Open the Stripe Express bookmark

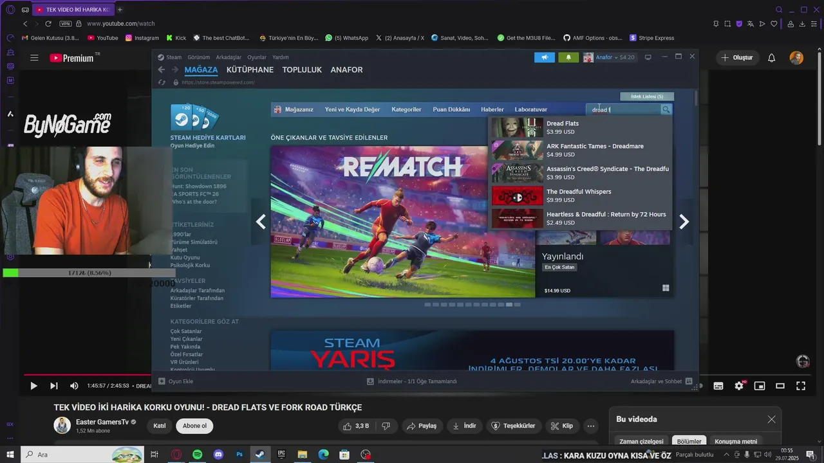[651, 38]
